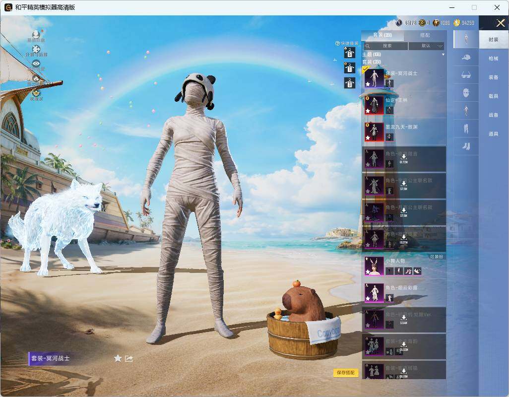The width and height of the screenshot is (509, 397).
Task: Click the 套装 (351) section header
Action: point(372,62)
